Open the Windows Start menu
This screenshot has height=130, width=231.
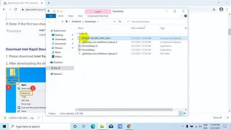[x=4, y=126]
